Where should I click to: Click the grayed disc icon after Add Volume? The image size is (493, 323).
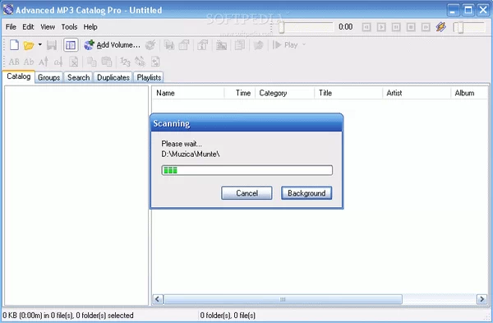[150, 45]
